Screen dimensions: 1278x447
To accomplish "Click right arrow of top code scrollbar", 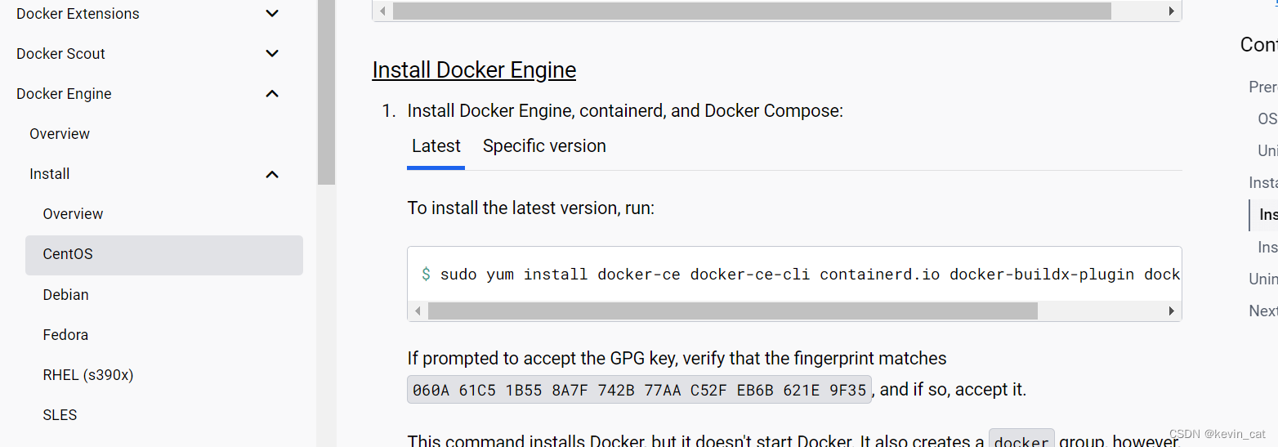I will pos(1171,11).
